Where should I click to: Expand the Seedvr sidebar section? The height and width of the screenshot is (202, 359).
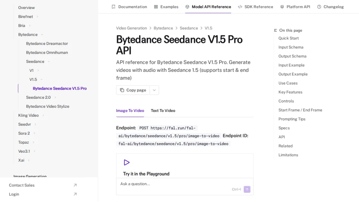pos(35,124)
